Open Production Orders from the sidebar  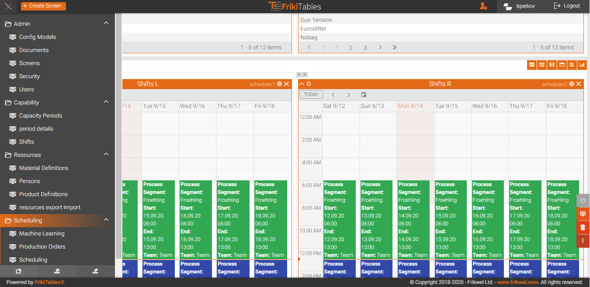click(42, 246)
